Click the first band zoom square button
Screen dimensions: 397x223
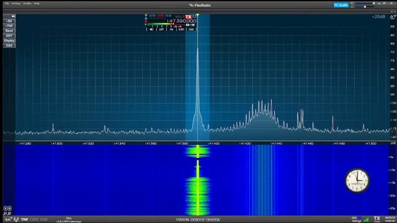tap(5, 209)
